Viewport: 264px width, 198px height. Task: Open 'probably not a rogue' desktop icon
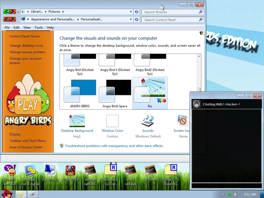click(30, 170)
